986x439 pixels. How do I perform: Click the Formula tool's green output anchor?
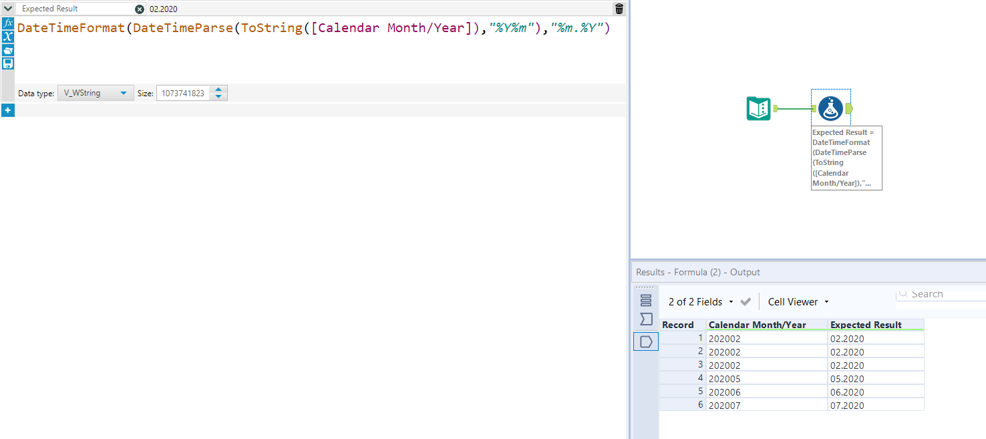tap(848, 107)
